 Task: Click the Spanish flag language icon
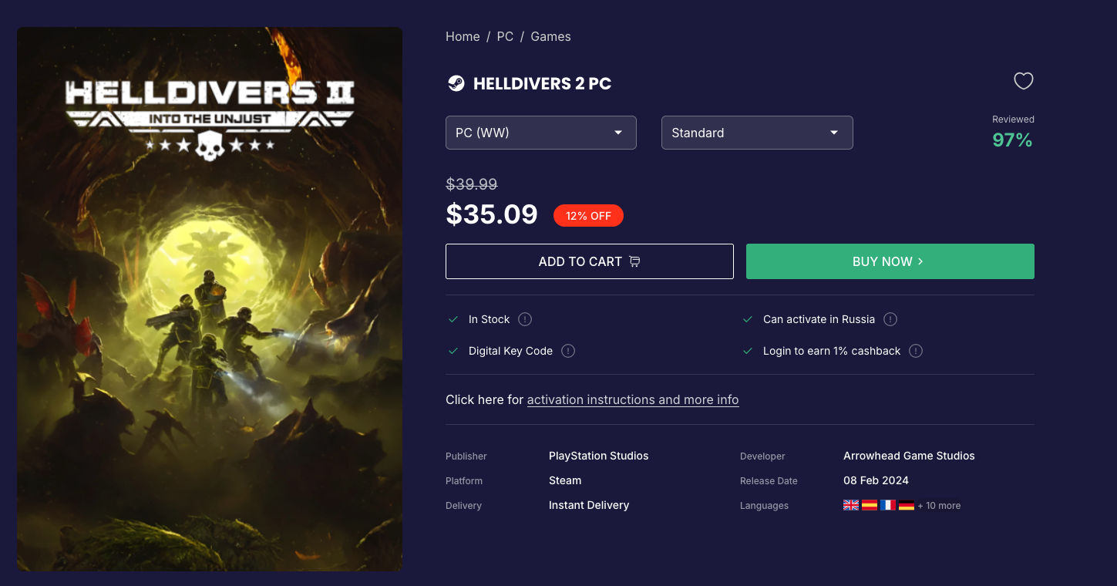[870, 506]
